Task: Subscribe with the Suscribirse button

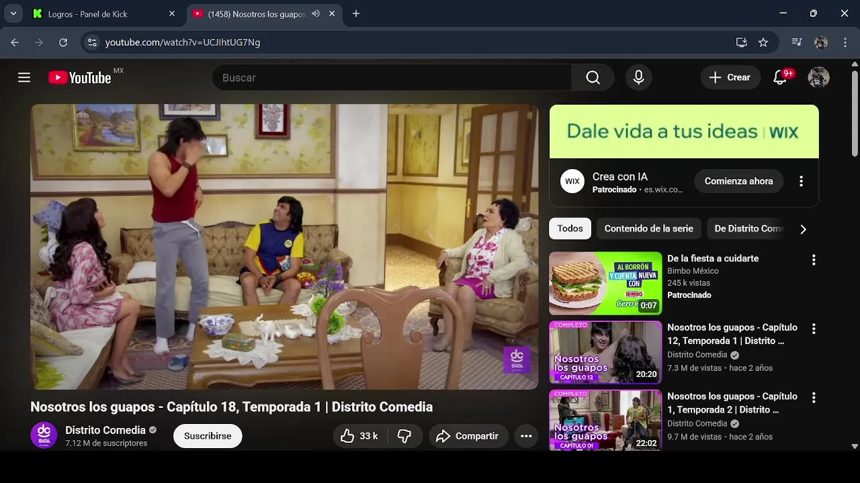Action: coord(208,436)
